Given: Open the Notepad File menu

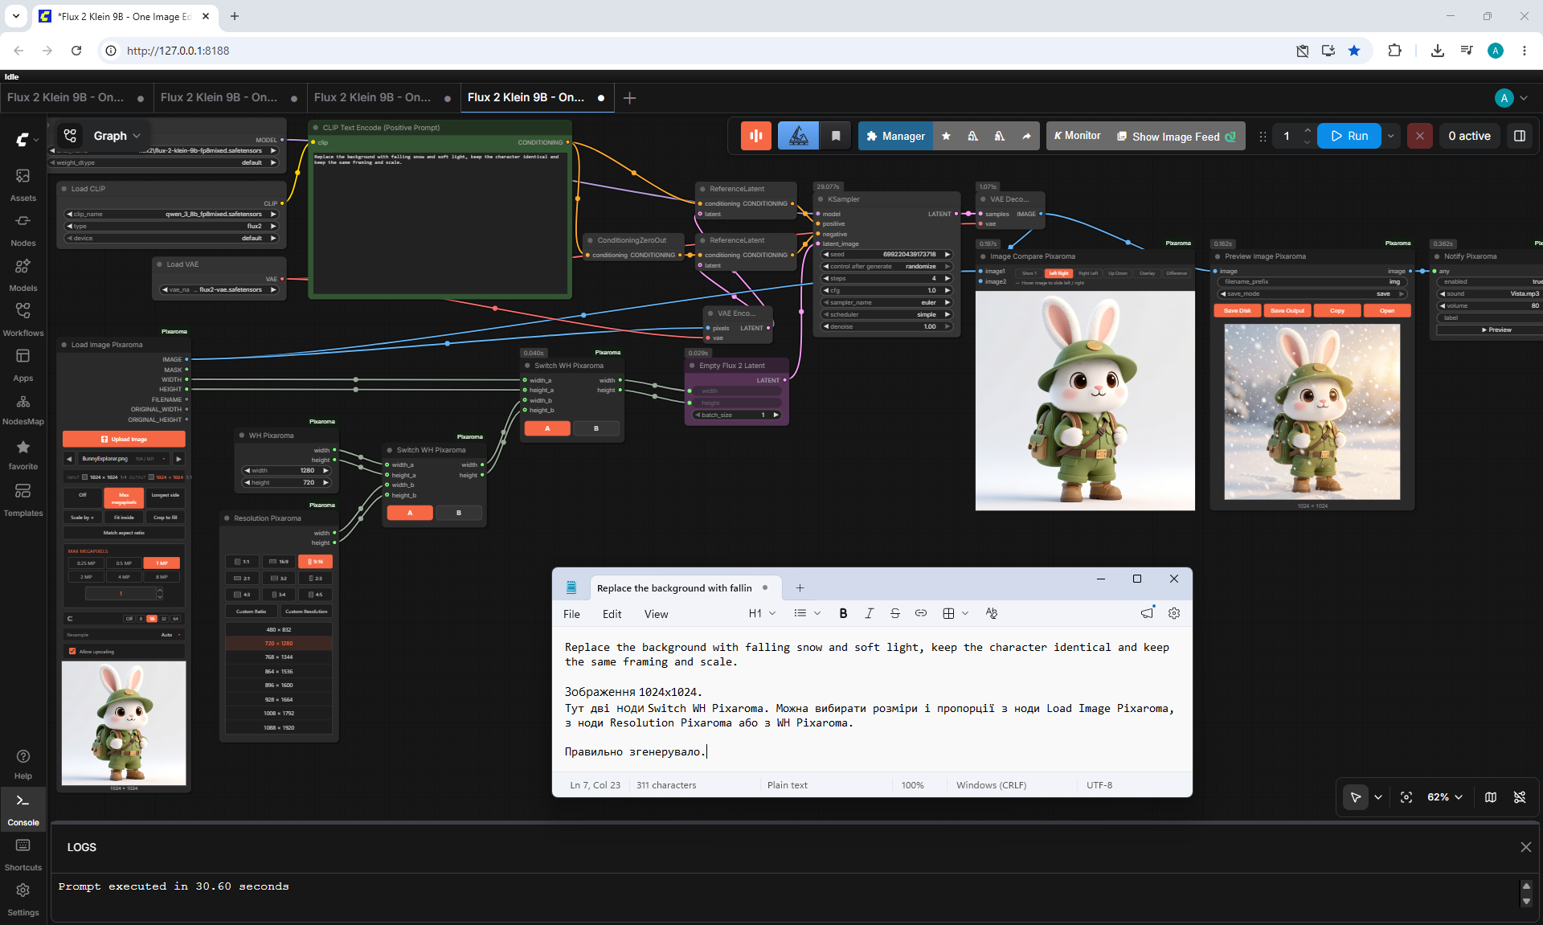Looking at the screenshot, I should pos(571,614).
